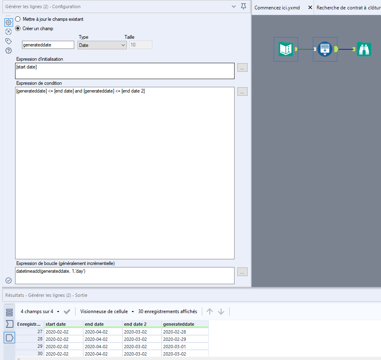Viewport: 381px width, 360px height.
Task: Switch to 'Recherche de contrat à clôtur' tab
Action: point(348,8)
